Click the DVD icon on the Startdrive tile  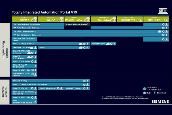111,20
